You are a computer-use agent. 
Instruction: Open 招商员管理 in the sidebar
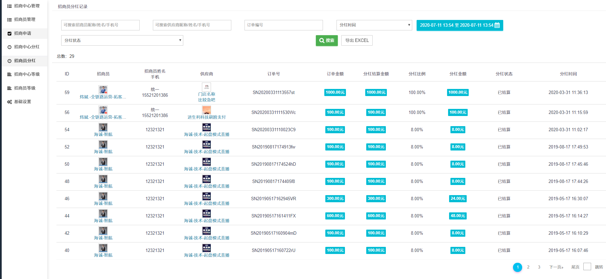(25, 19)
